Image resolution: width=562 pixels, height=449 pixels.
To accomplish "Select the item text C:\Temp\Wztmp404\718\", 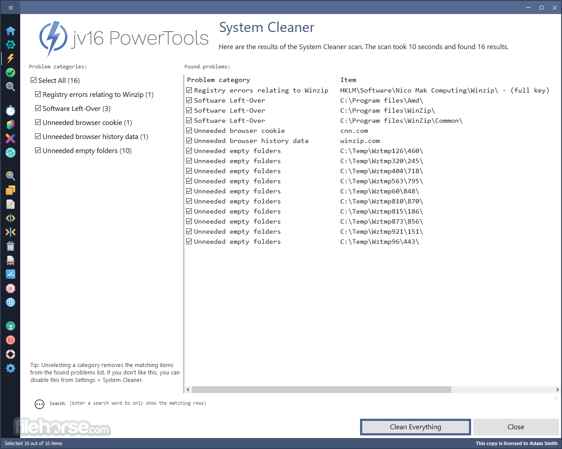I will pyautogui.click(x=382, y=171).
